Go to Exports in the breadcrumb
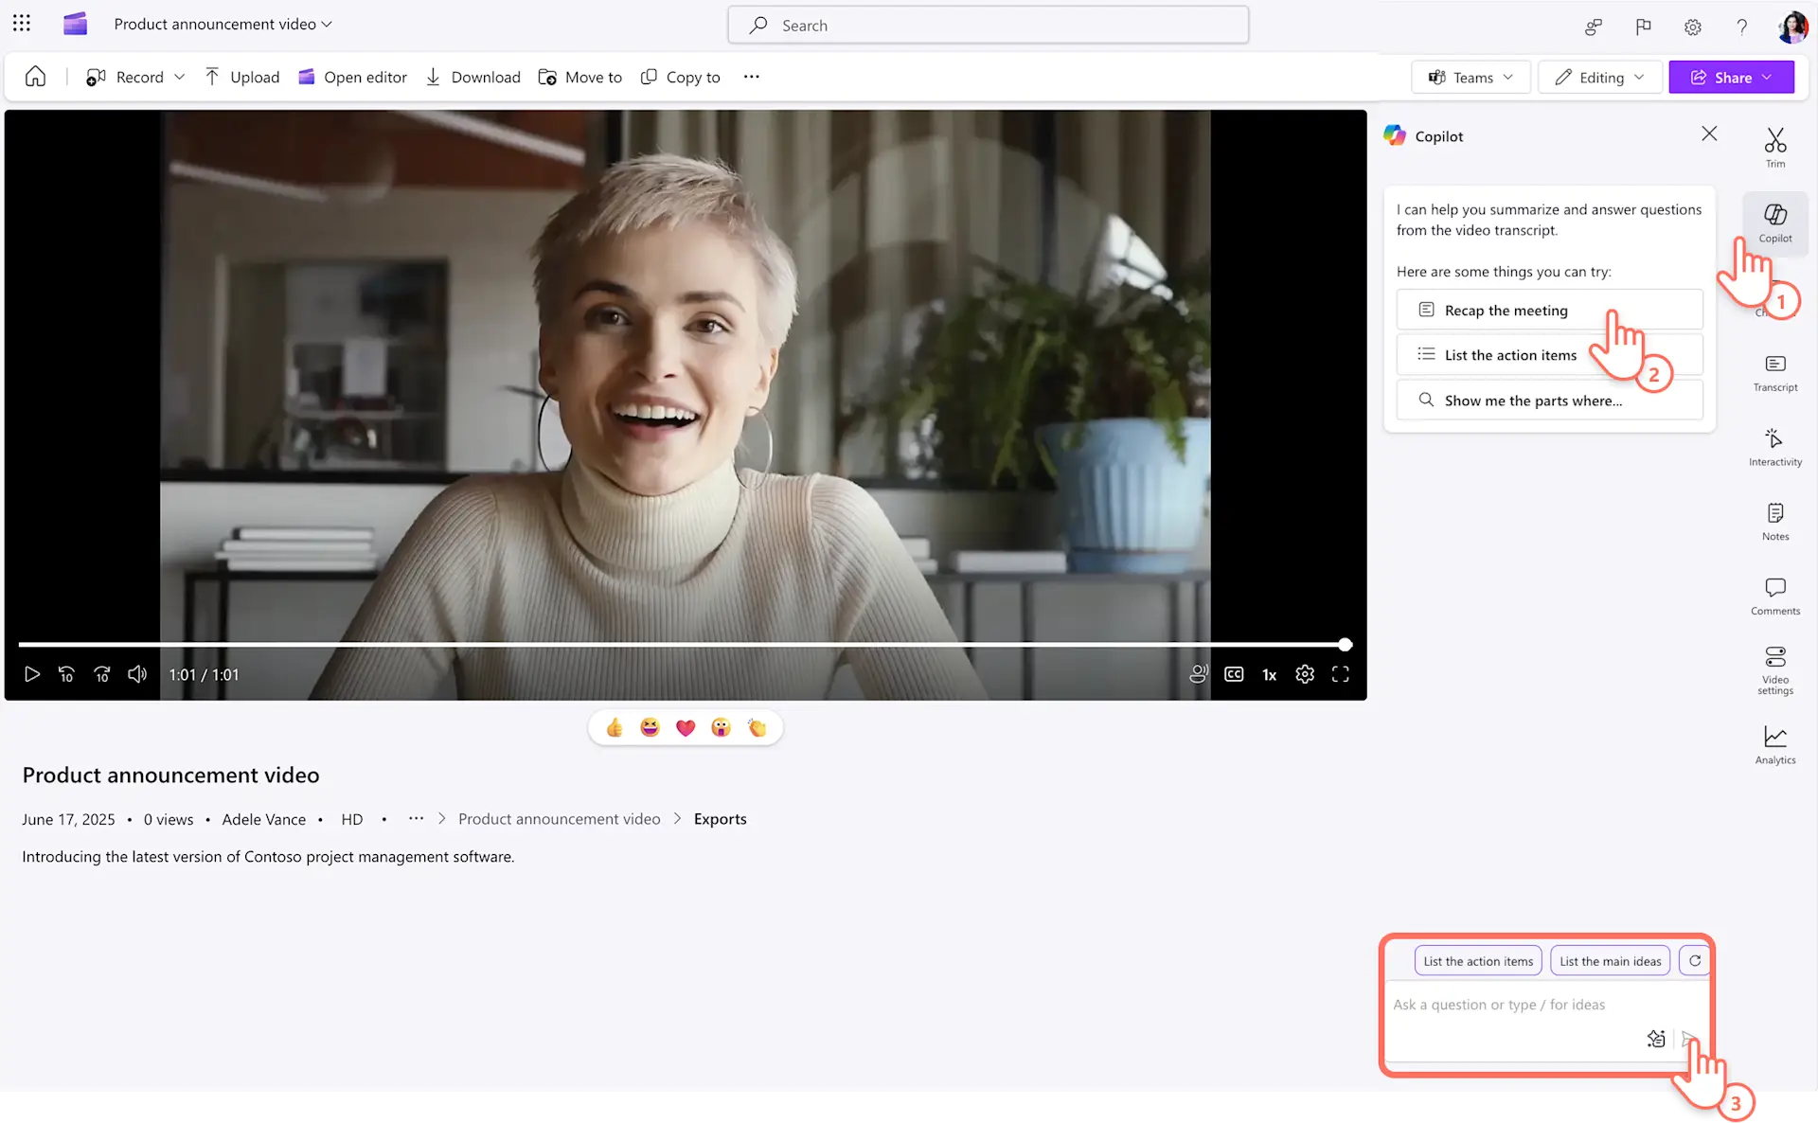Viewport: 1818px width, 1123px height. tap(721, 818)
